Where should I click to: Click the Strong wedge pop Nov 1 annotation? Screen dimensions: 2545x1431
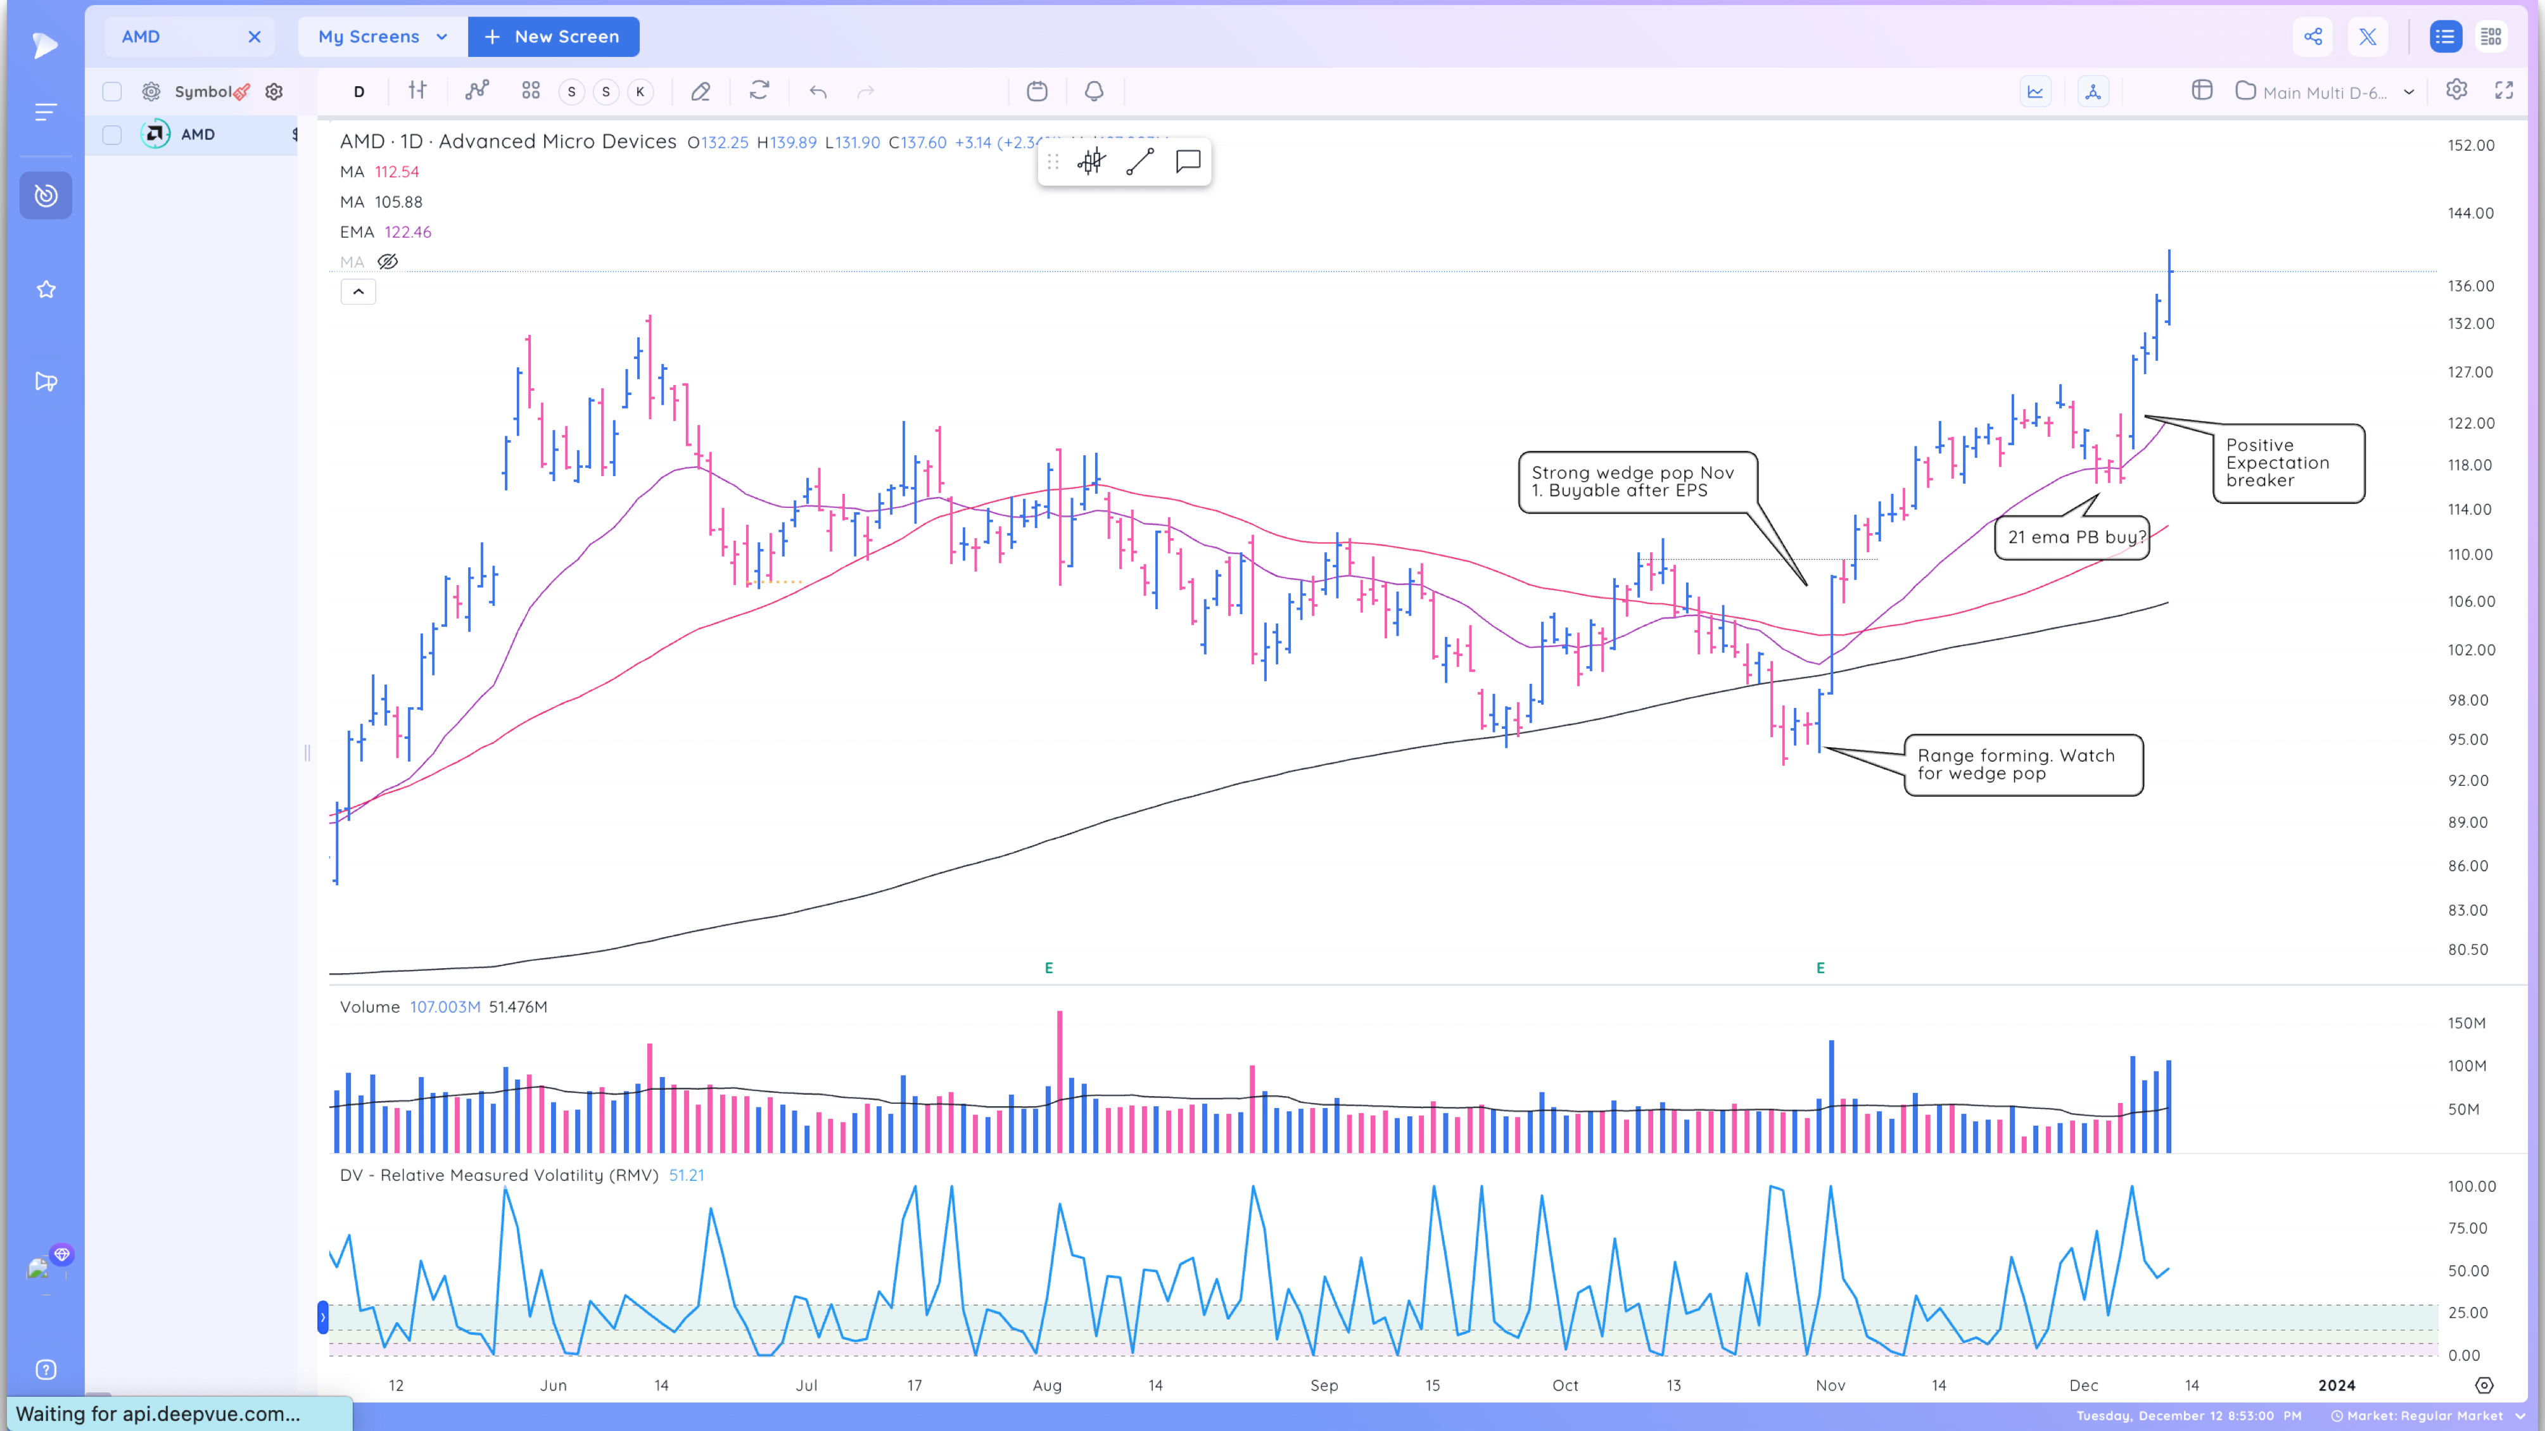coord(1638,482)
